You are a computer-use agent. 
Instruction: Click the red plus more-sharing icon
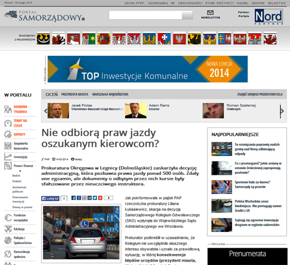point(100,198)
